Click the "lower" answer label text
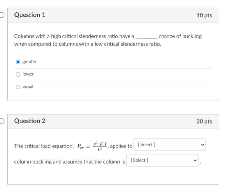 coord(28,74)
